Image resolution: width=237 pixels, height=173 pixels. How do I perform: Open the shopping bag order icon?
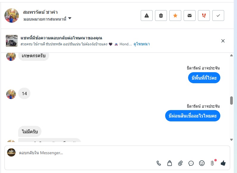tap(170, 163)
